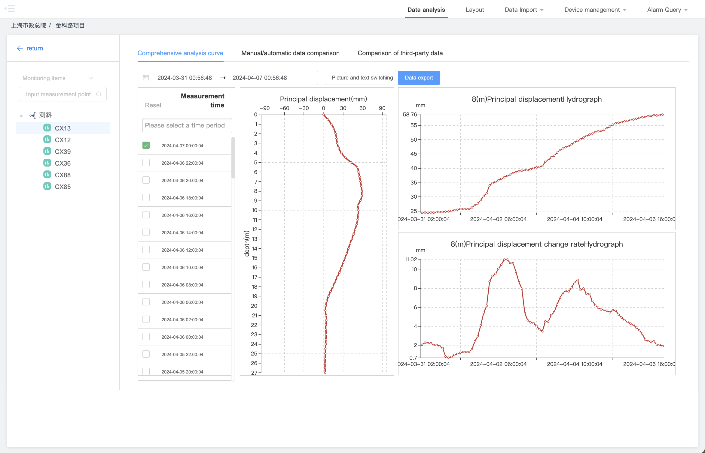Image resolution: width=705 pixels, height=453 pixels.
Task: Check the 2024-04-06 20:00:04 checkbox
Action: pyautogui.click(x=146, y=180)
